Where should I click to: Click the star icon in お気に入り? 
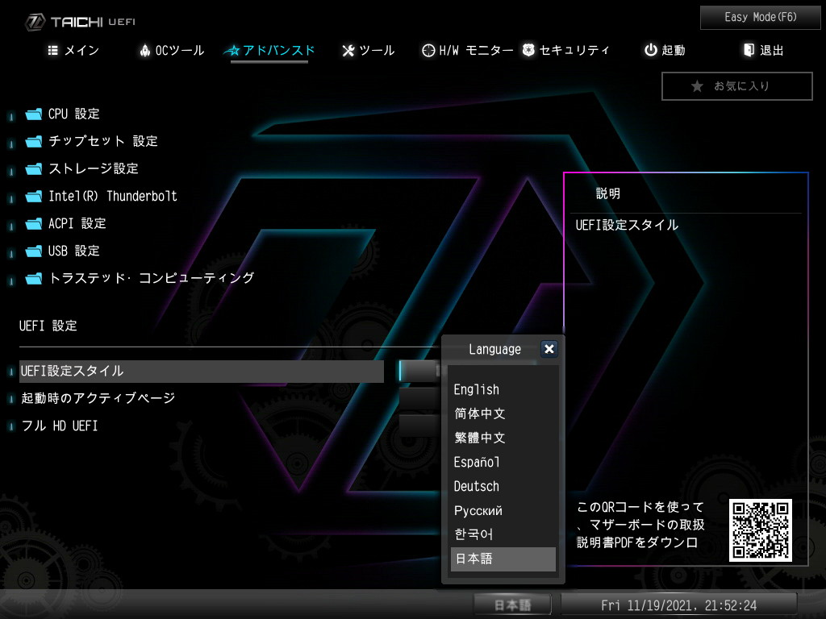(697, 85)
